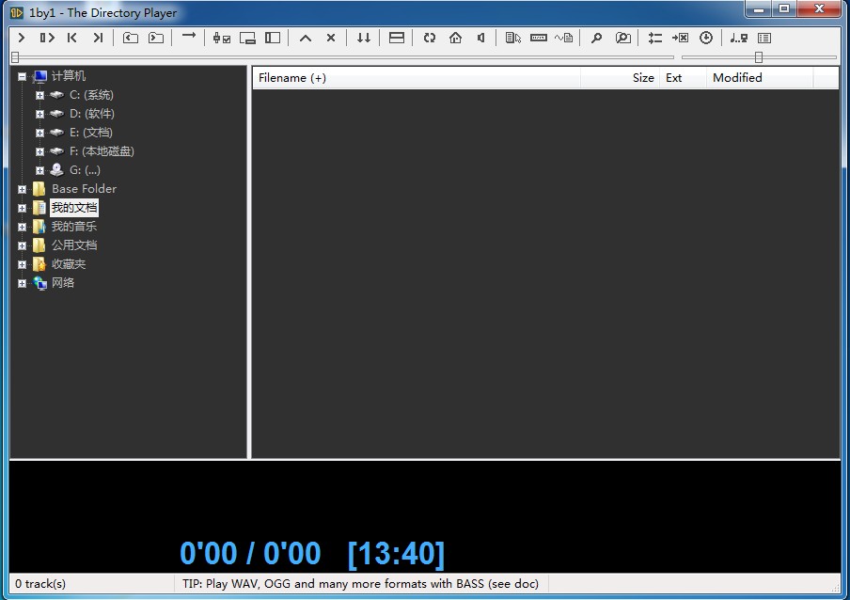Click the X remove icon in toolbar

point(331,38)
